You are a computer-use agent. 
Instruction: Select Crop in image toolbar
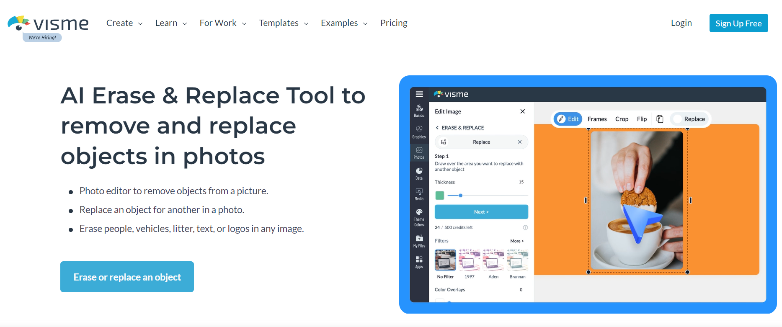[x=622, y=119]
